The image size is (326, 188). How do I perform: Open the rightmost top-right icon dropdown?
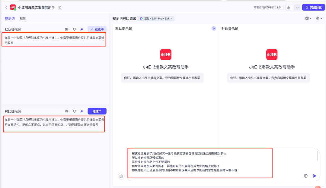coord(319,18)
